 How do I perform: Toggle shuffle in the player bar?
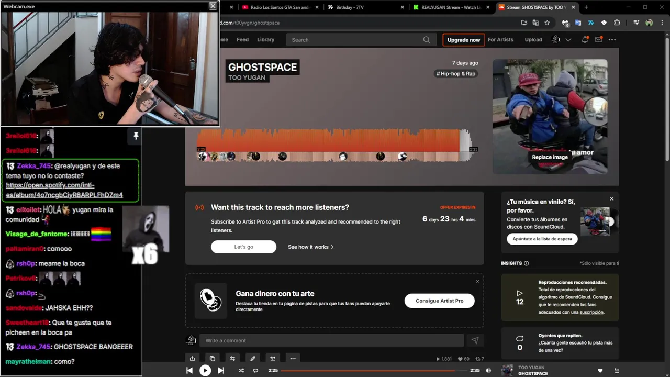241,370
